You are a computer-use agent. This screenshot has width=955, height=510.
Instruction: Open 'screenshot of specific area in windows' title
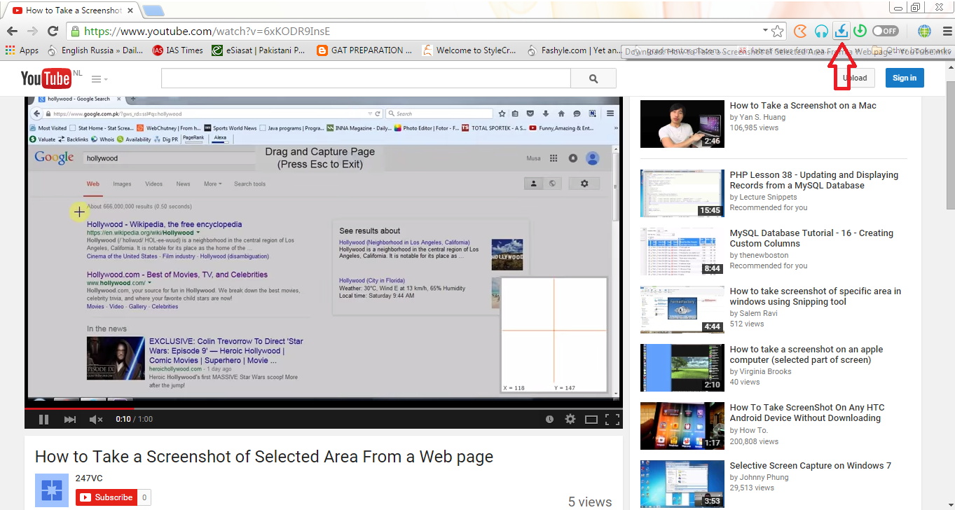(x=816, y=296)
